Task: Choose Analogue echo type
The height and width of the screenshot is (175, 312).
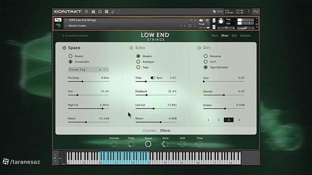Action: pos(138,62)
